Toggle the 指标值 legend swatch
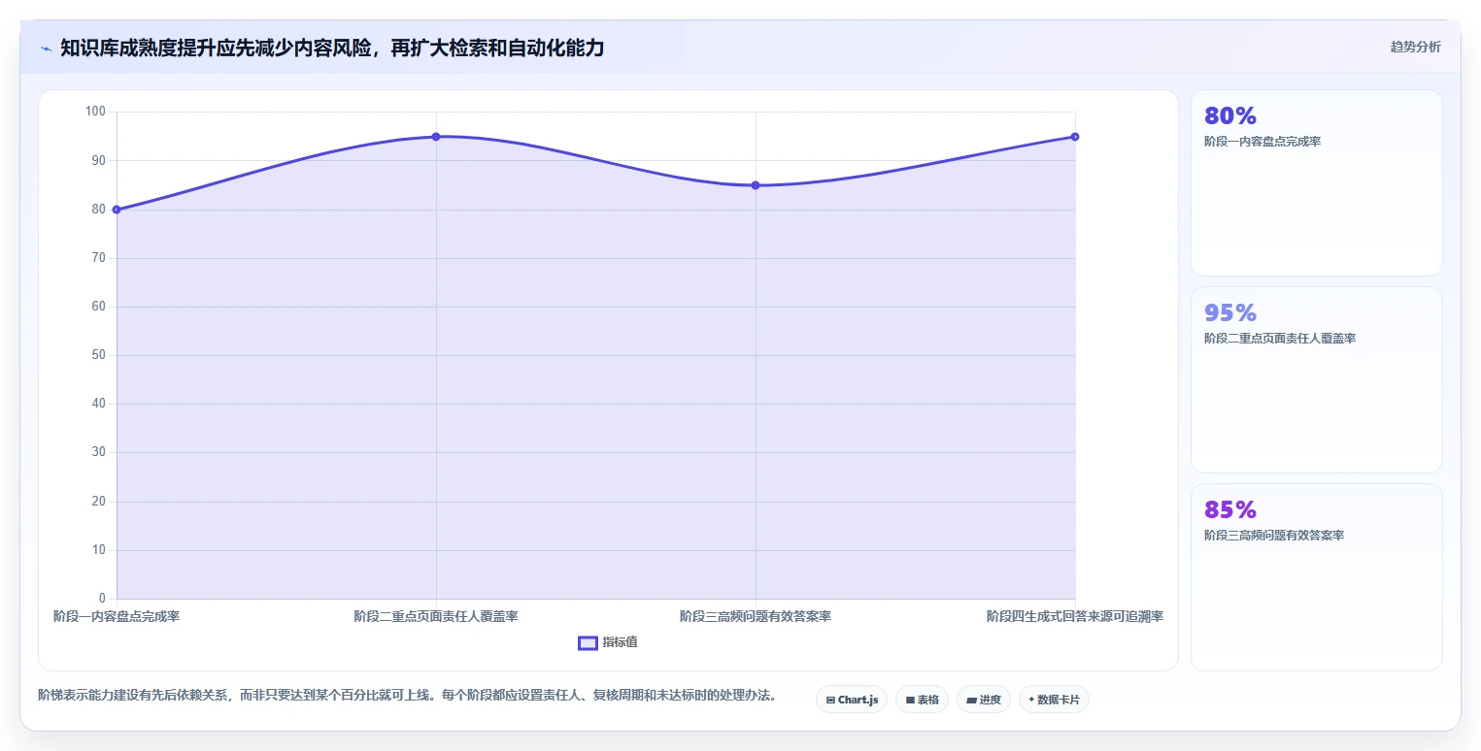Image resolution: width=1481 pixels, height=751 pixels. 588,642
